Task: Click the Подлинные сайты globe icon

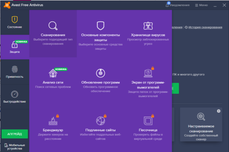Action: click(100, 121)
